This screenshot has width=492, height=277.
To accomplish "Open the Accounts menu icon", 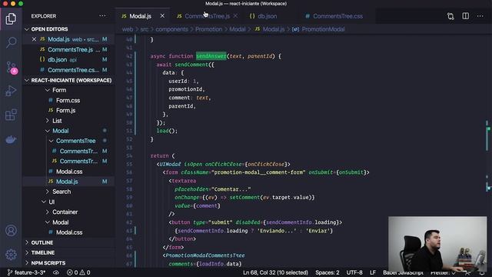I will pyautogui.click(x=11, y=231).
